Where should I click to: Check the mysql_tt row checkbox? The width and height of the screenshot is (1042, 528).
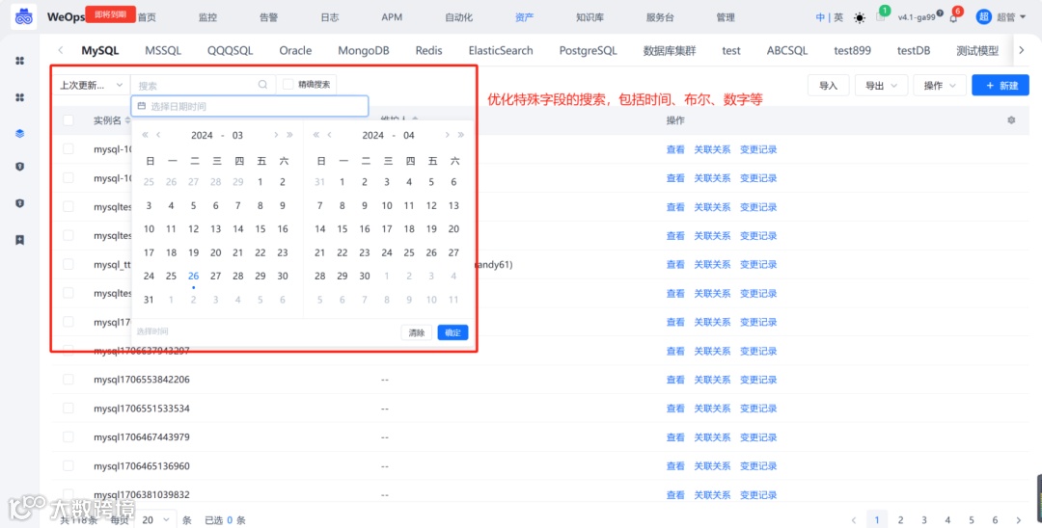[68, 264]
